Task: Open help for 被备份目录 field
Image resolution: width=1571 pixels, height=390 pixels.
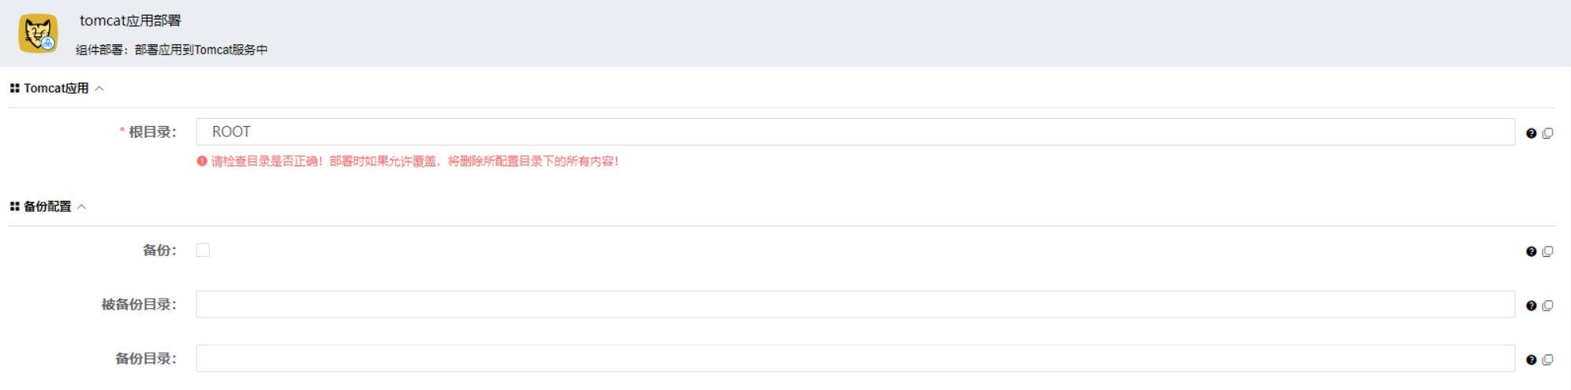Action: (x=1531, y=306)
